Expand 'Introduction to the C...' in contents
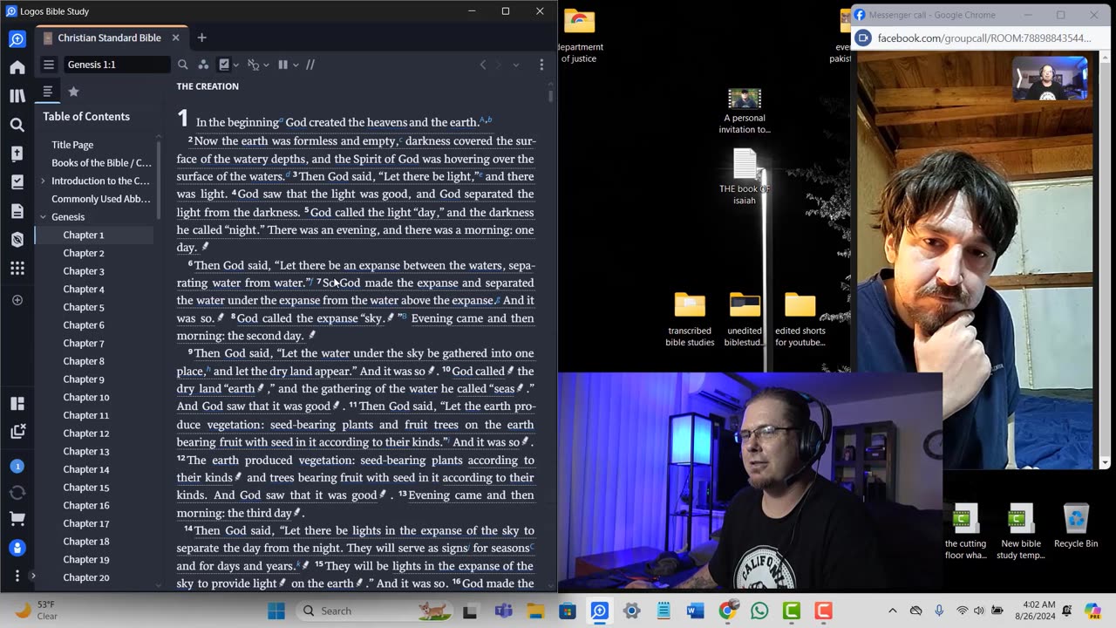 pos(43,181)
